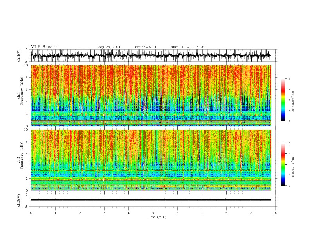Click the ch.1 PSD color bar
Image resolution: width=310 pixels, height=239 pixels.
(x=283, y=100)
